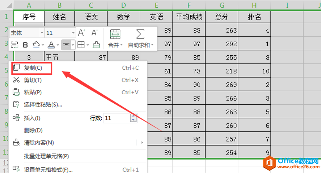Select column G header
This screenshot has width=322, height=173.
[x=222, y=5]
